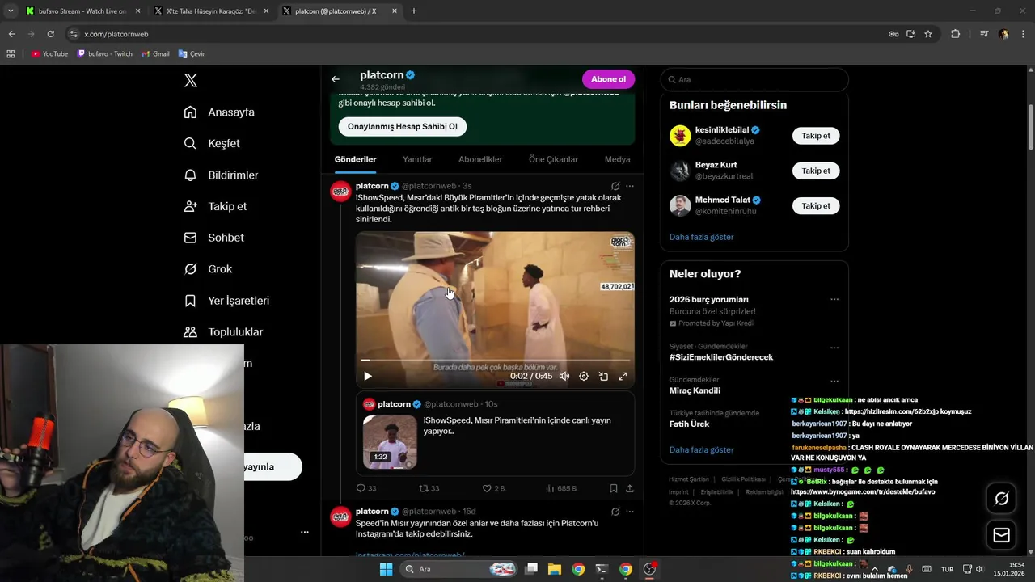This screenshot has width=1035, height=582.
Task: Play the iShowSpeed pyramid video
Action: click(368, 376)
